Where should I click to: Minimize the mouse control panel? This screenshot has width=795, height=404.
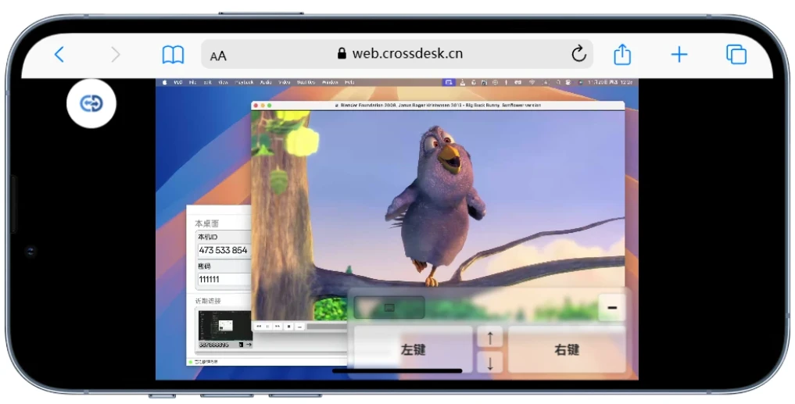click(x=611, y=308)
